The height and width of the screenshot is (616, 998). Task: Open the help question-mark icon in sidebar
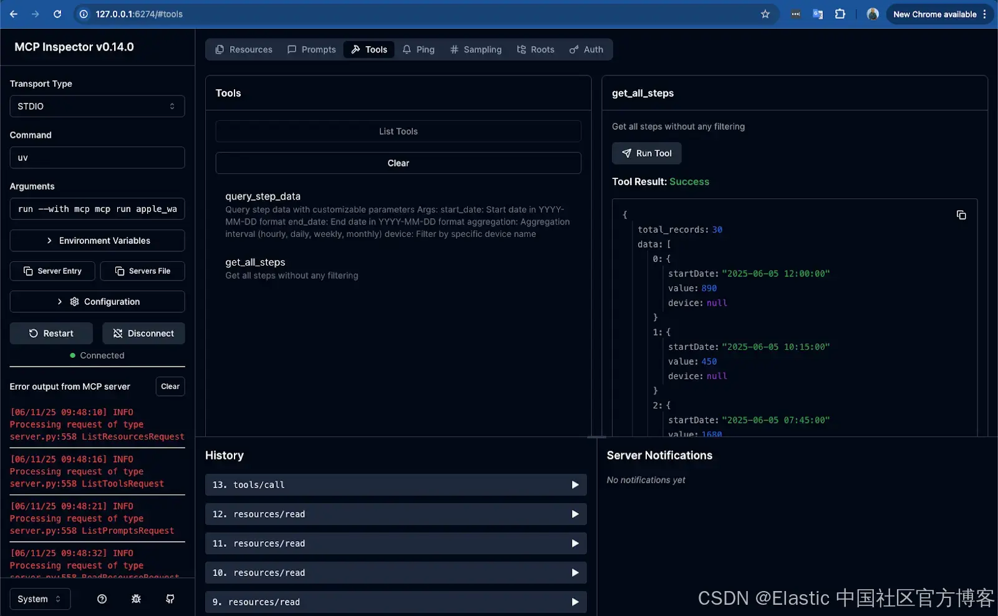(x=102, y=599)
